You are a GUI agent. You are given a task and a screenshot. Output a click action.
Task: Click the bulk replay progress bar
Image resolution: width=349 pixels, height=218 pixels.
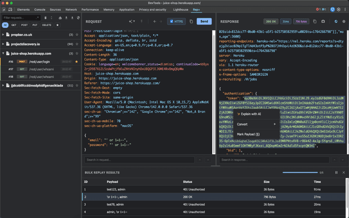click(300, 173)
